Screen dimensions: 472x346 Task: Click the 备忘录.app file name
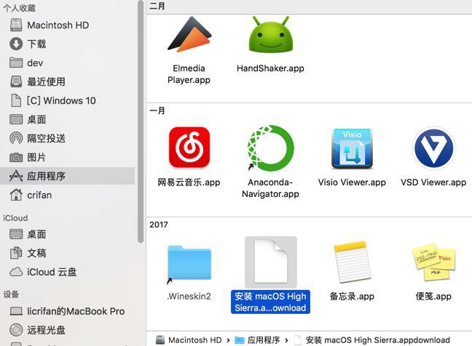click(x=352, y=296)
